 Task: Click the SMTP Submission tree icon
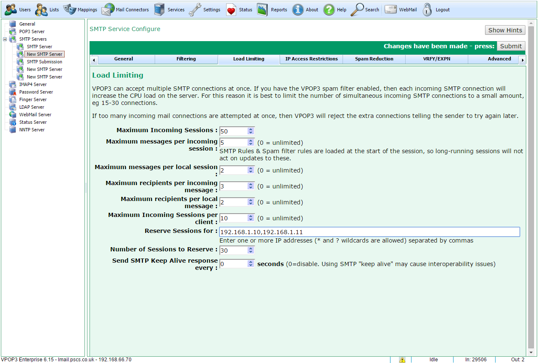(20, 62)
